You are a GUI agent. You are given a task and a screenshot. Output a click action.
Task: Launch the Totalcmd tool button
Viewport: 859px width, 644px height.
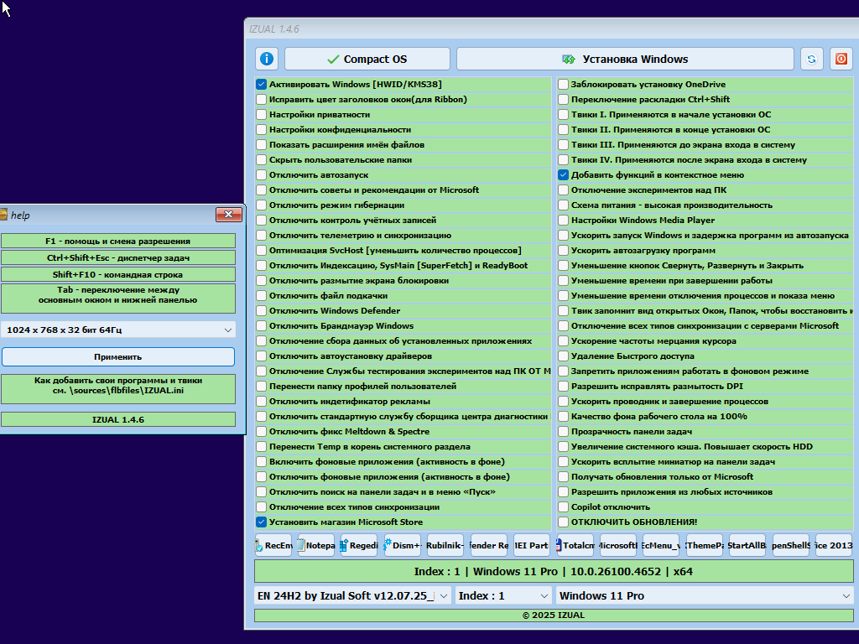click(575, 545)
